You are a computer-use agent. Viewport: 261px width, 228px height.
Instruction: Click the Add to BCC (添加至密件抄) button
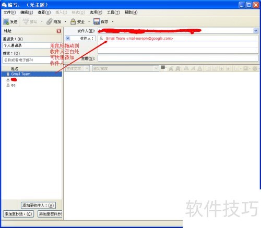[x=50, y=214]
